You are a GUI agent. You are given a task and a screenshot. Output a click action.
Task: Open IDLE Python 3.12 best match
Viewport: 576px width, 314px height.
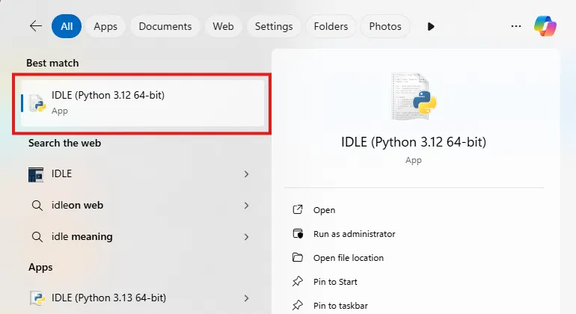[142, 102]
